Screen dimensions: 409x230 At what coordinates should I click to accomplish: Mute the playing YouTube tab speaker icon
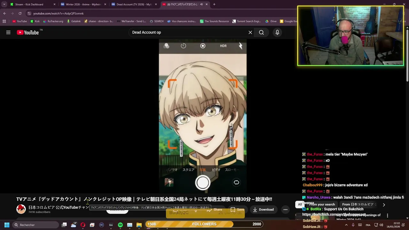point(201,4)
